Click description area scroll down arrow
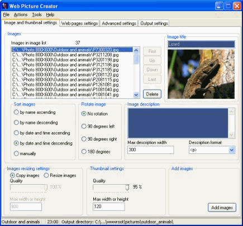The height and width of the screenshot is (226, 243). 232,134
